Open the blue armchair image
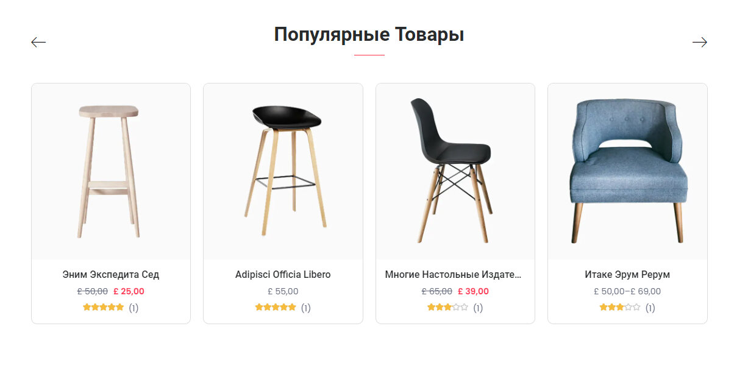 (x=627, y=172)
